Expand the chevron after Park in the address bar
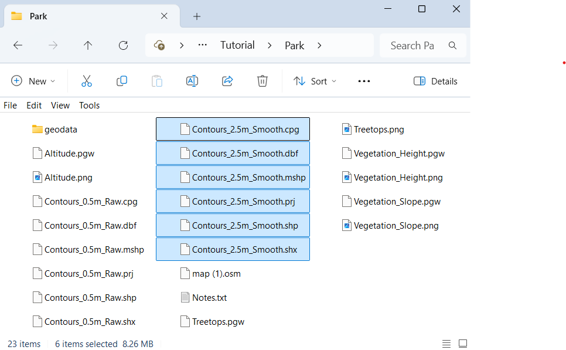The height and width of the screenshot is (350, 566). pyautogui.click(x=319, y=46)
